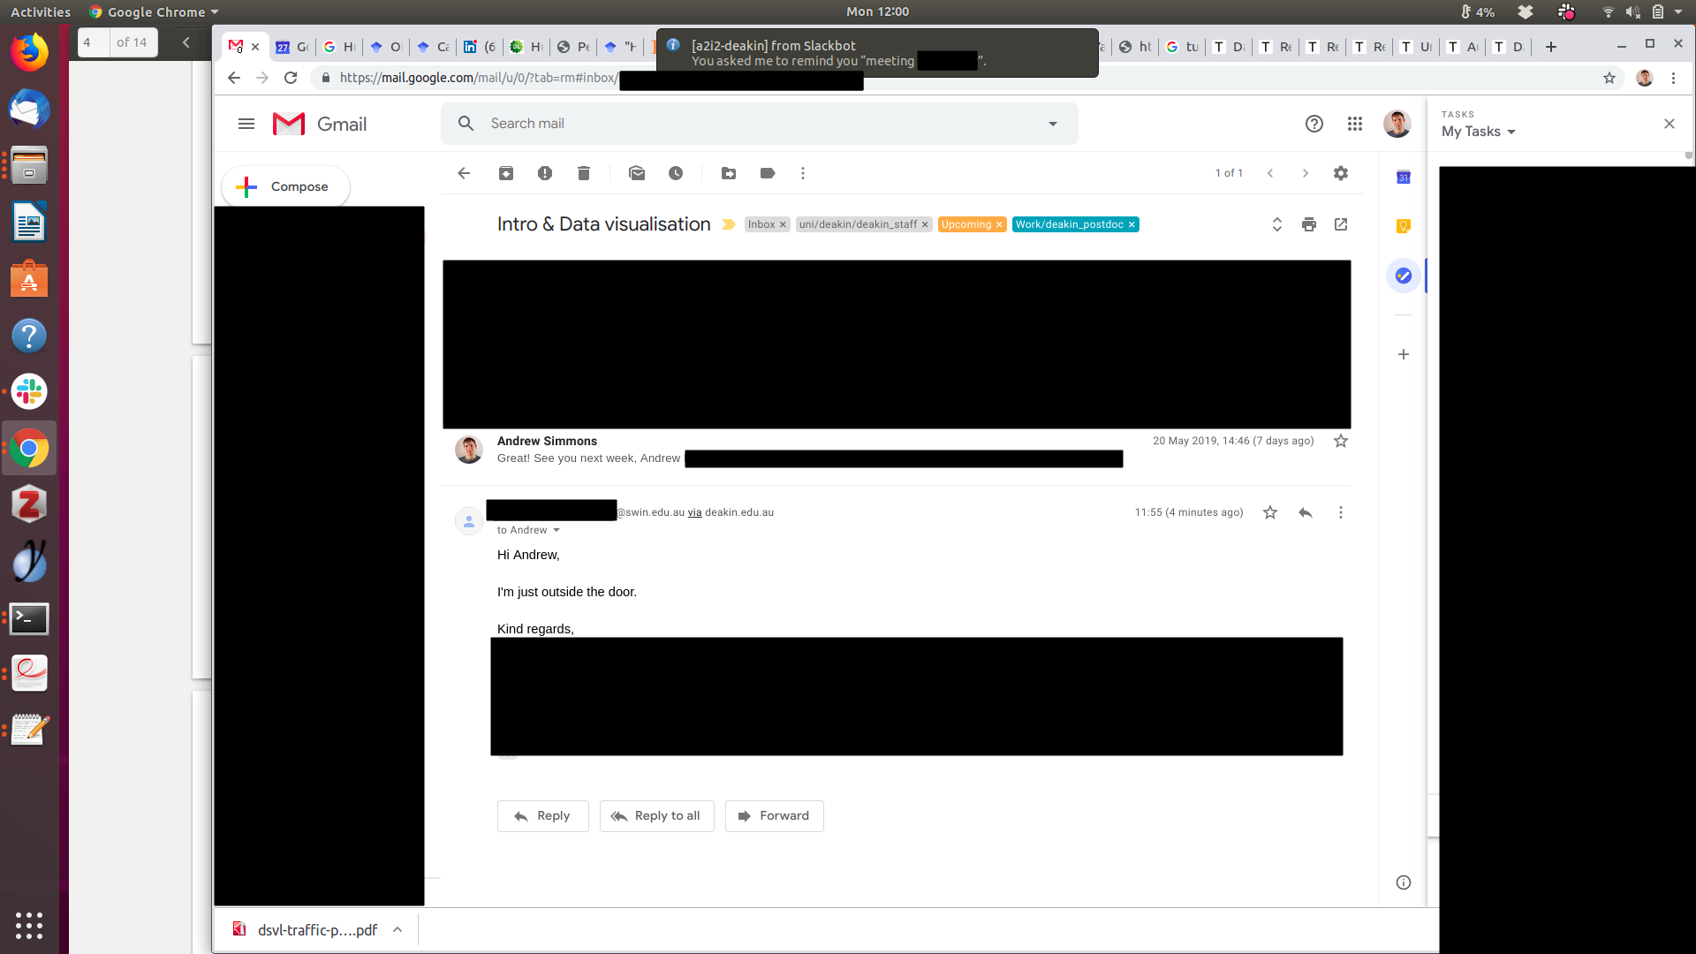Click the Forward button

[774, 815]
